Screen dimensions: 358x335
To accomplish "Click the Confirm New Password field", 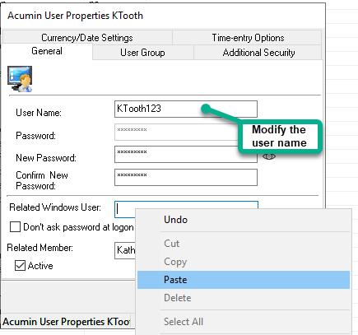I will click(x=186, y=177).
